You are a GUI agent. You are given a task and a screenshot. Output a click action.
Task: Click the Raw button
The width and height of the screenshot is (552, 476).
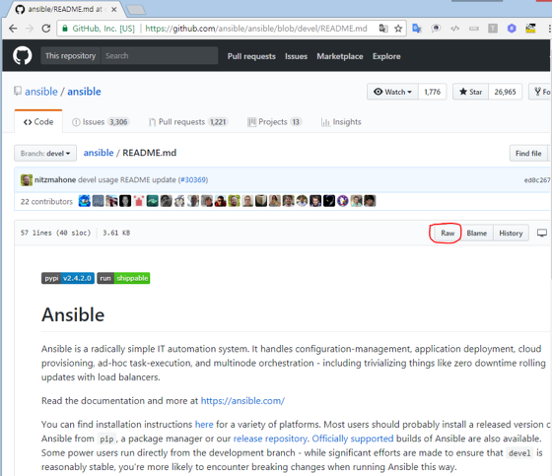(448, 233)
